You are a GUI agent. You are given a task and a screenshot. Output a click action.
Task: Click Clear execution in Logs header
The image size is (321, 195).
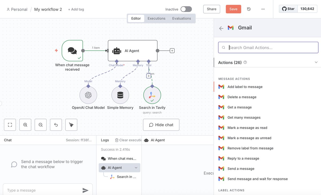click(128, 140)
